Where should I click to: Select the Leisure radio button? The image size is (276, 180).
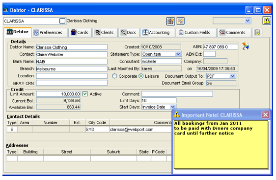click(x=141, y=76)
